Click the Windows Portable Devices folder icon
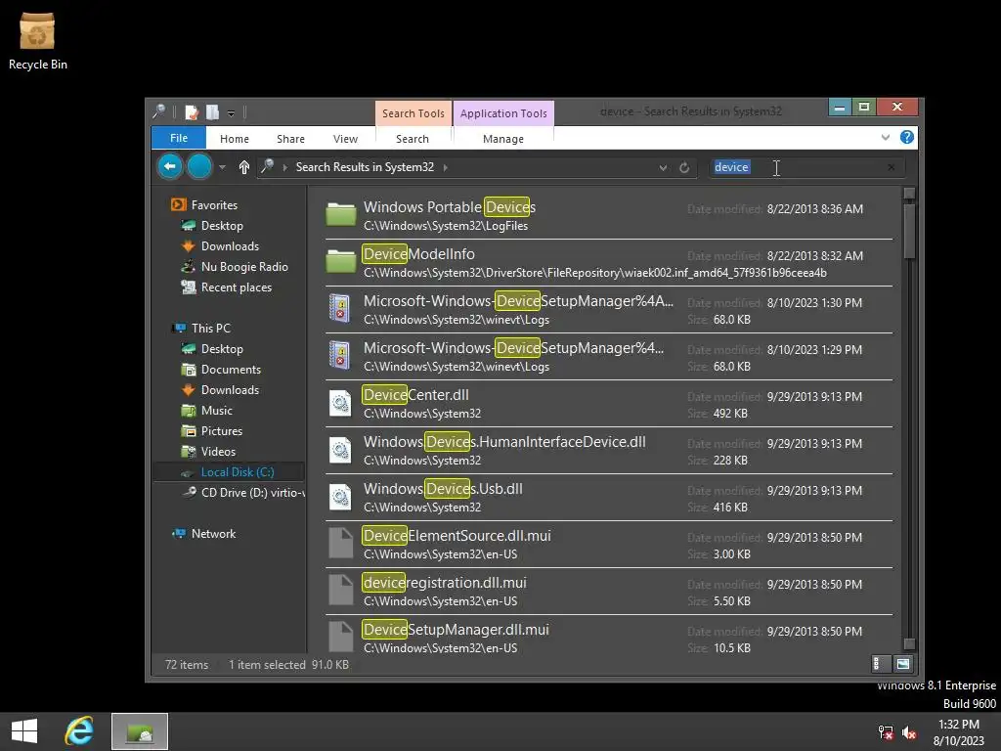Viewport: 1001px width, 751px height. coord(341,214)
